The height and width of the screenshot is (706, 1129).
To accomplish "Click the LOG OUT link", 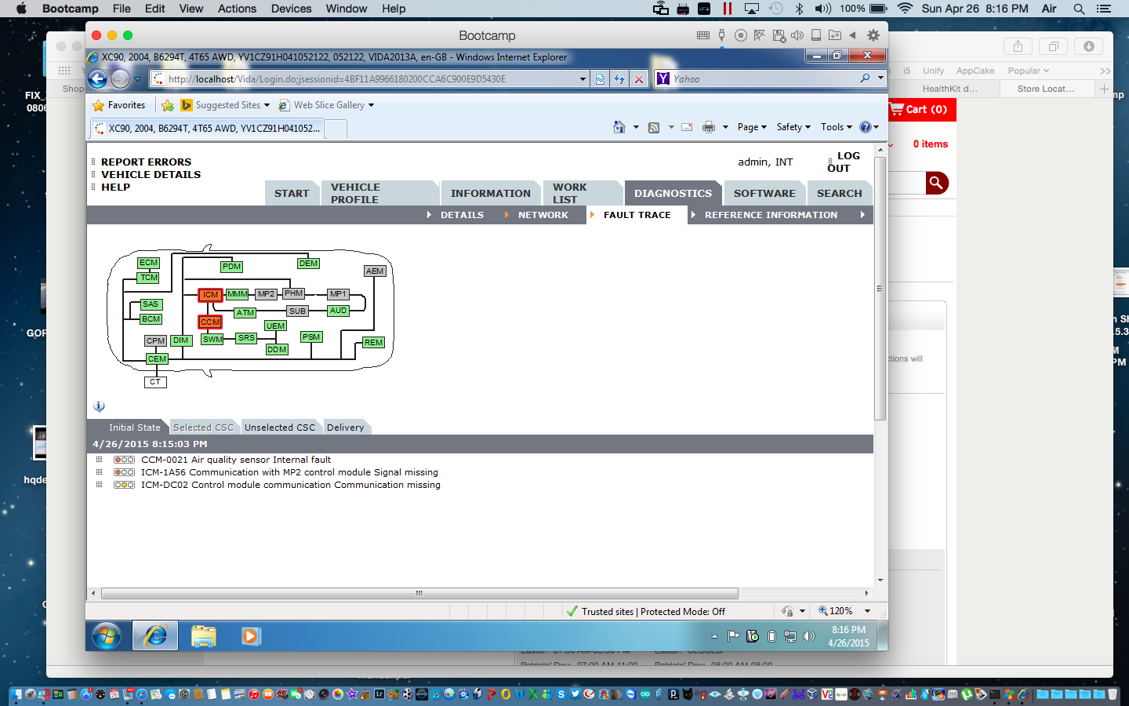I will (x=844, y=162).
